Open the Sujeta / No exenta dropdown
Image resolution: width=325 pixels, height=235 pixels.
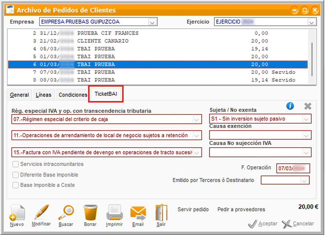(x=306, y=119)
